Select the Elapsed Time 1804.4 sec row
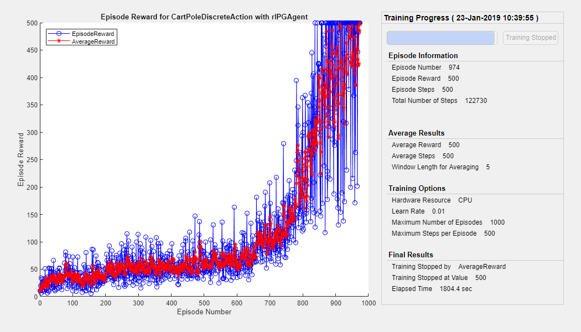This screenshot has height=332, width=581. click(x=432, y=289)
